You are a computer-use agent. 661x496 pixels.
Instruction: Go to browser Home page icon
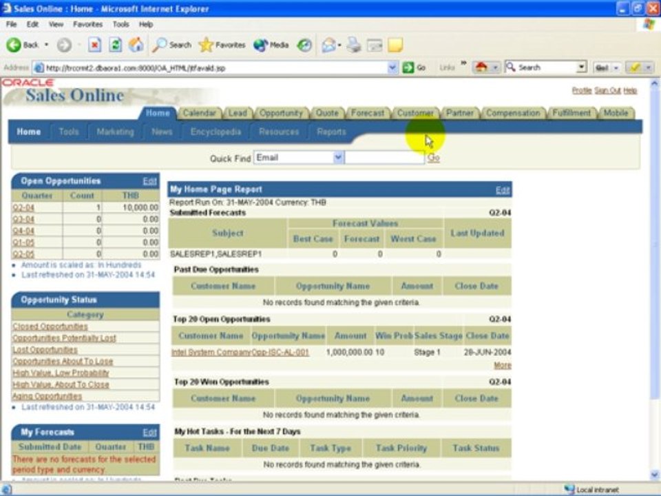coord(136,45)
